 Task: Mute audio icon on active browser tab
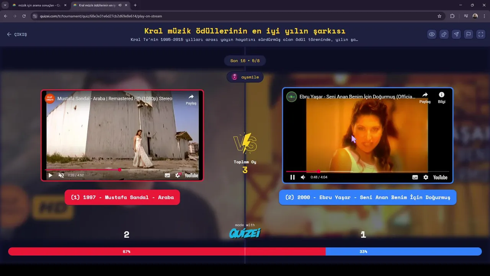click(120, 5)
